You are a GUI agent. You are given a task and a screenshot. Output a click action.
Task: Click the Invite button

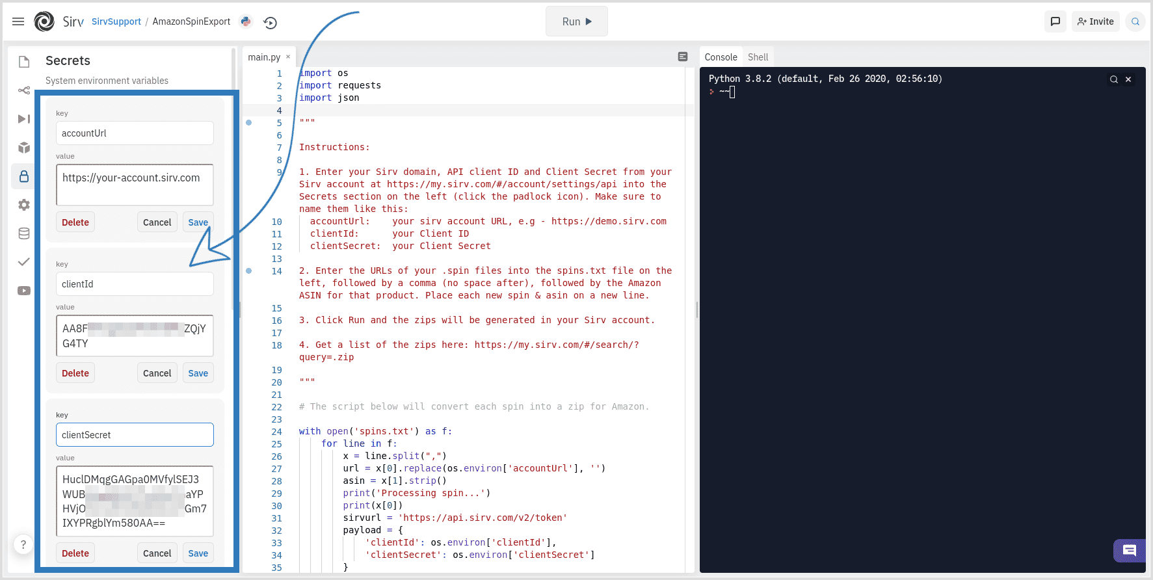1096,21
